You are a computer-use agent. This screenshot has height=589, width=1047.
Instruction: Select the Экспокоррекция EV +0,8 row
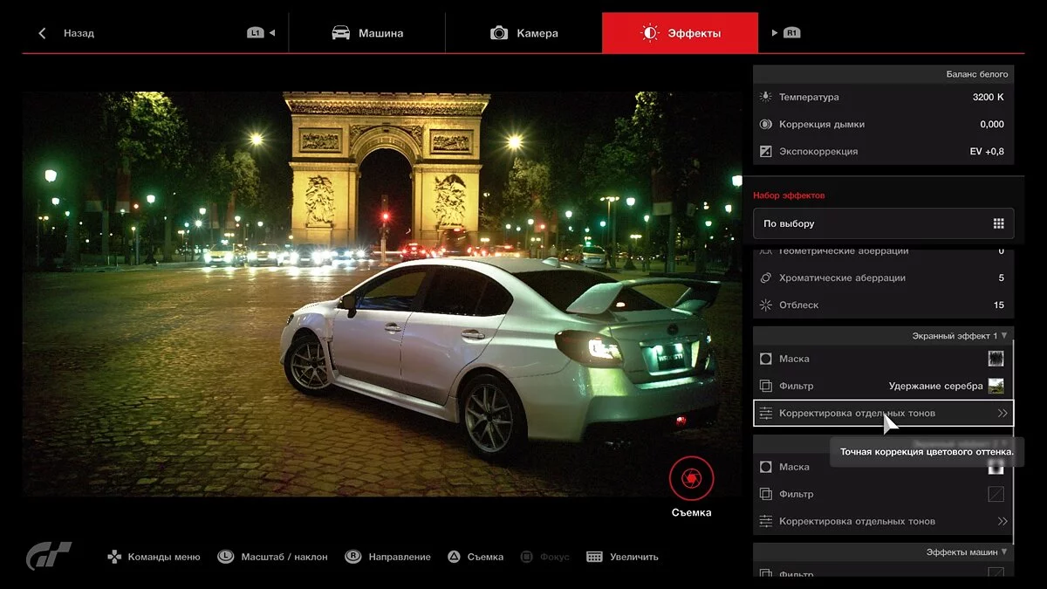pyautogui.click(x=883, y=151)
